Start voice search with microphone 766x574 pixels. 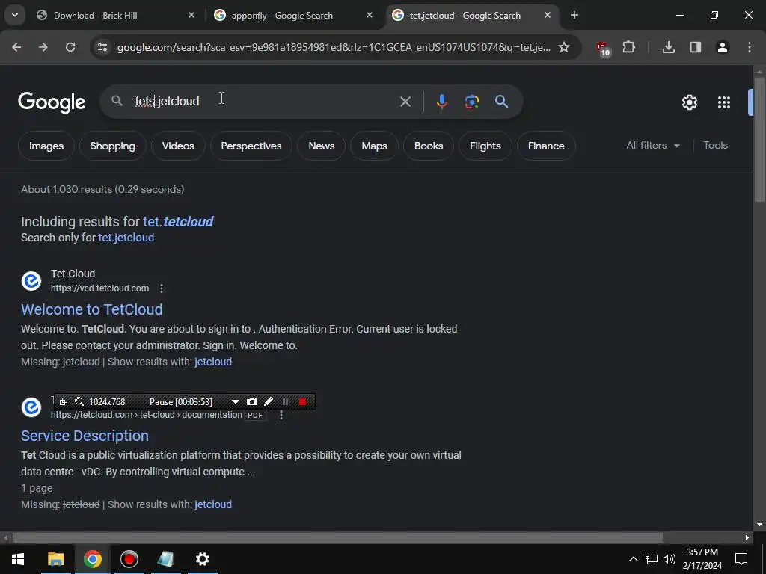point(441,102)
